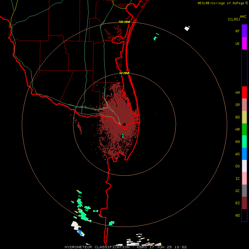The height and width of the screenshot is (249, 249).
Task: Click the HA red legend swatch
Action: [244, 92]
